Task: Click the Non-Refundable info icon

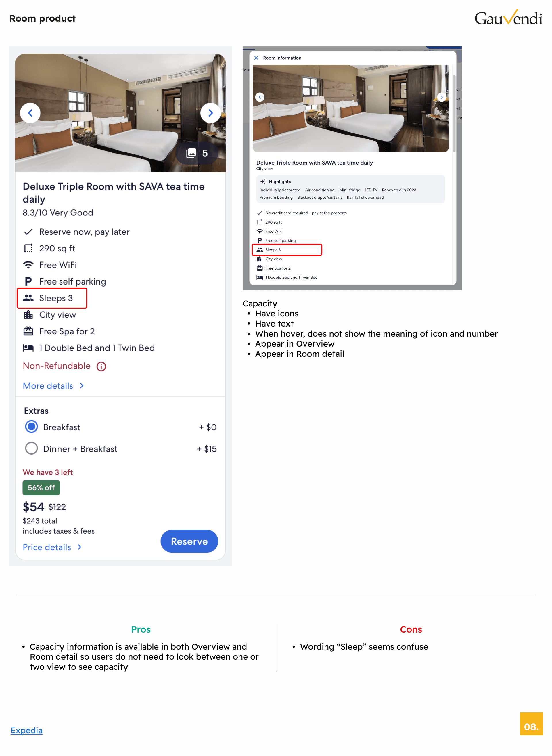Action: (x=101, y=366)
